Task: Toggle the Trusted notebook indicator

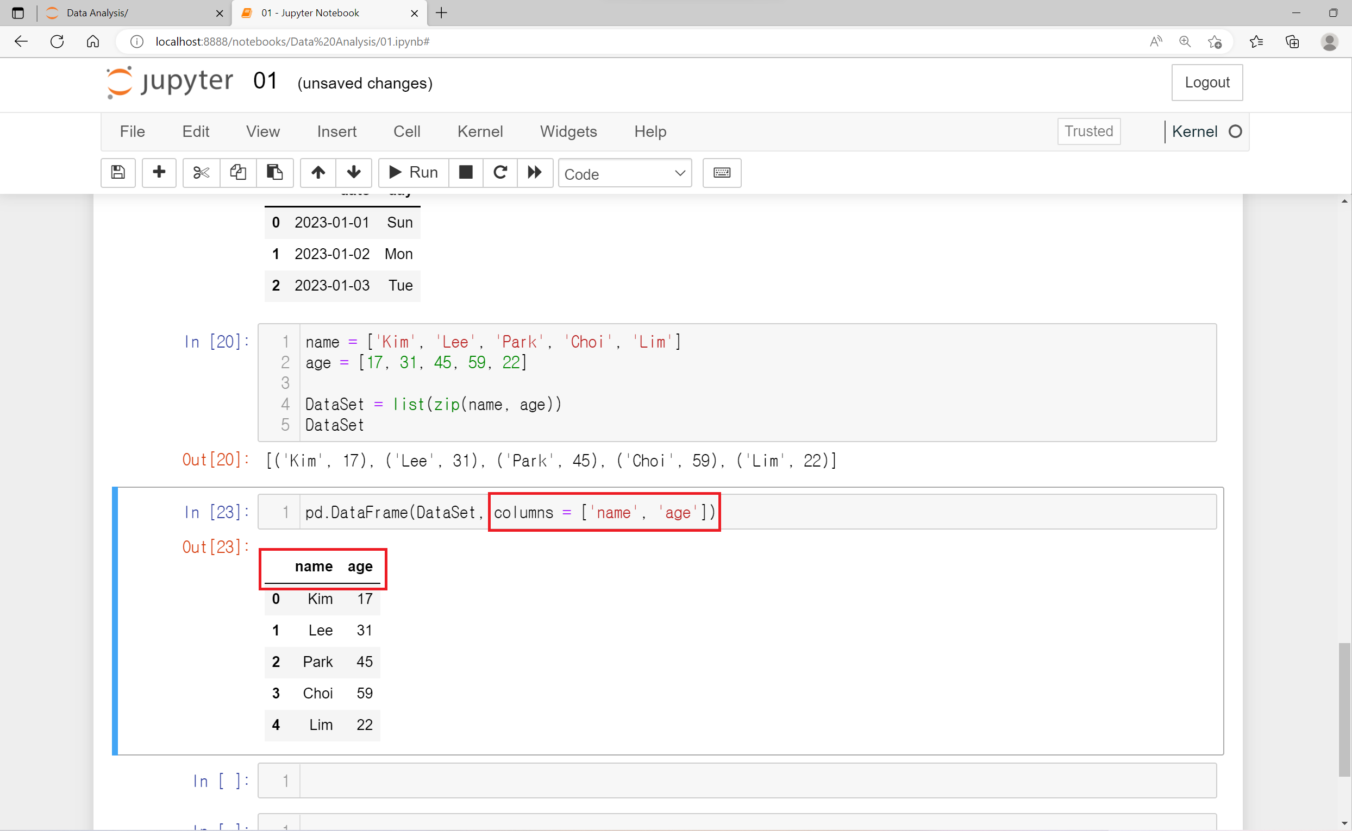Action: point(1088,131)
